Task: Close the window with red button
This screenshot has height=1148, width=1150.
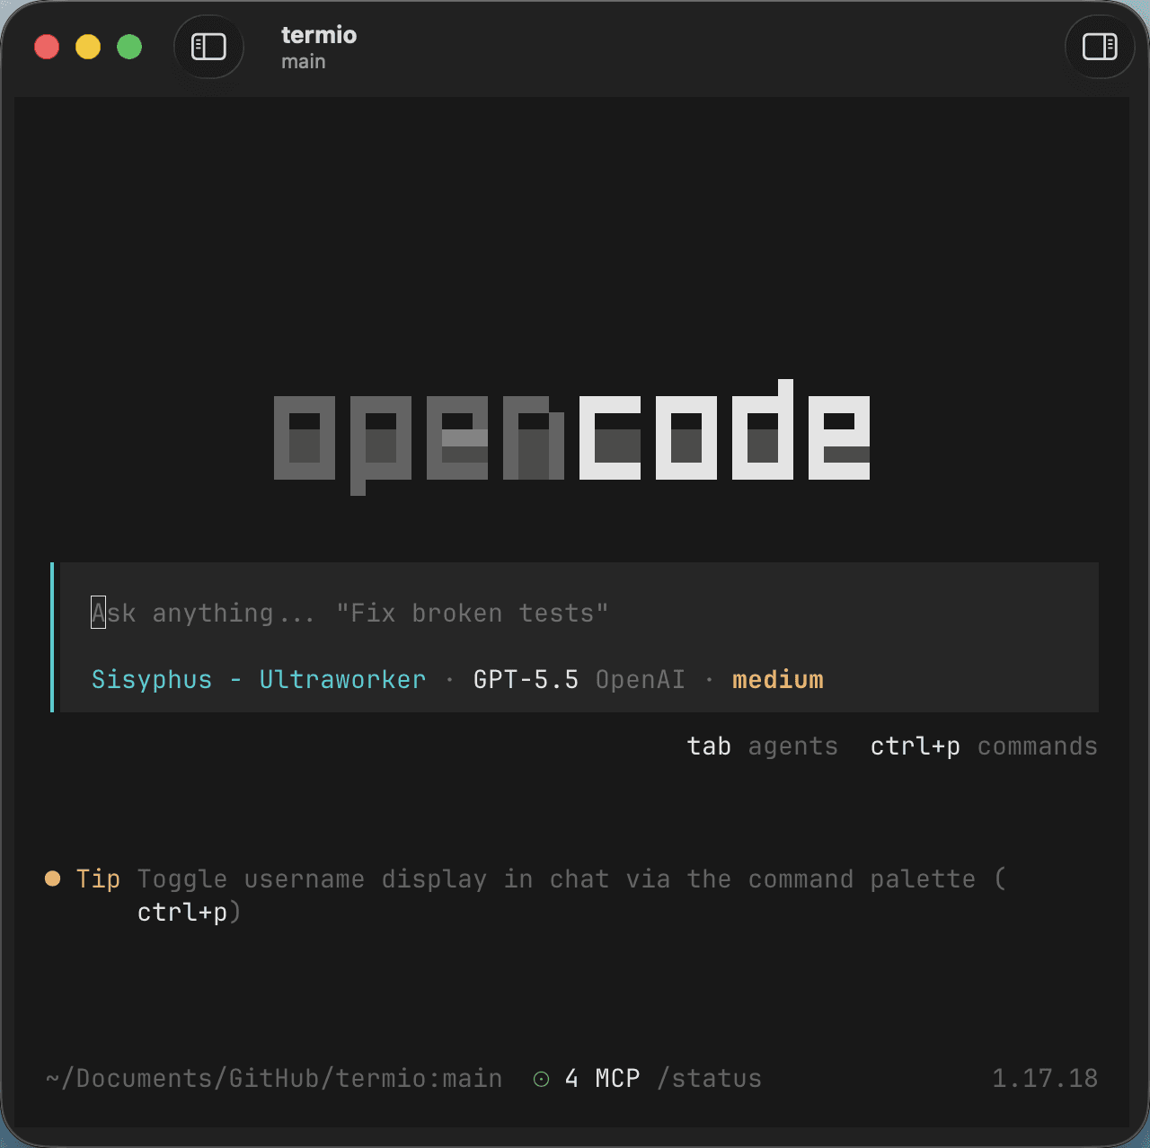Action: click(x=47, y=47)
